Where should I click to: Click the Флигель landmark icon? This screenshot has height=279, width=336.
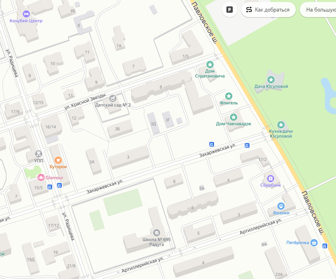(229, 96)
